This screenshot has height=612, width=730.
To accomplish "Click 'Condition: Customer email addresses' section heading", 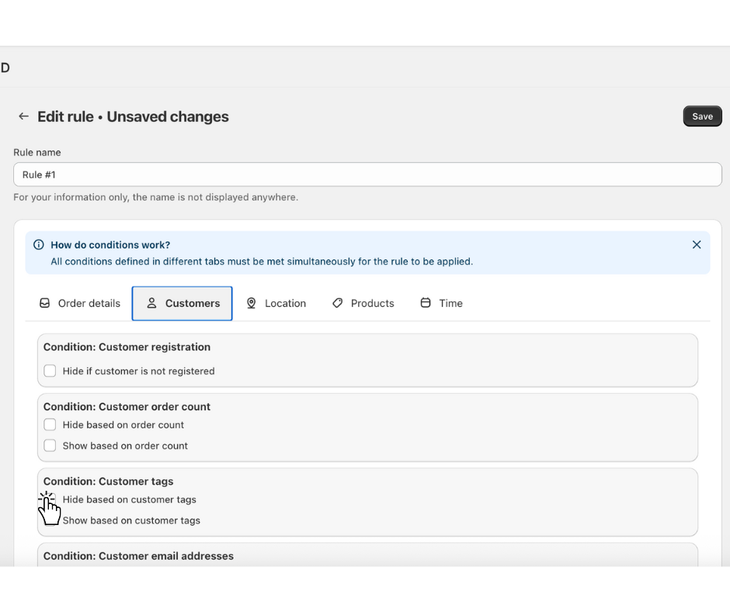I will click(x=138, y=556).
